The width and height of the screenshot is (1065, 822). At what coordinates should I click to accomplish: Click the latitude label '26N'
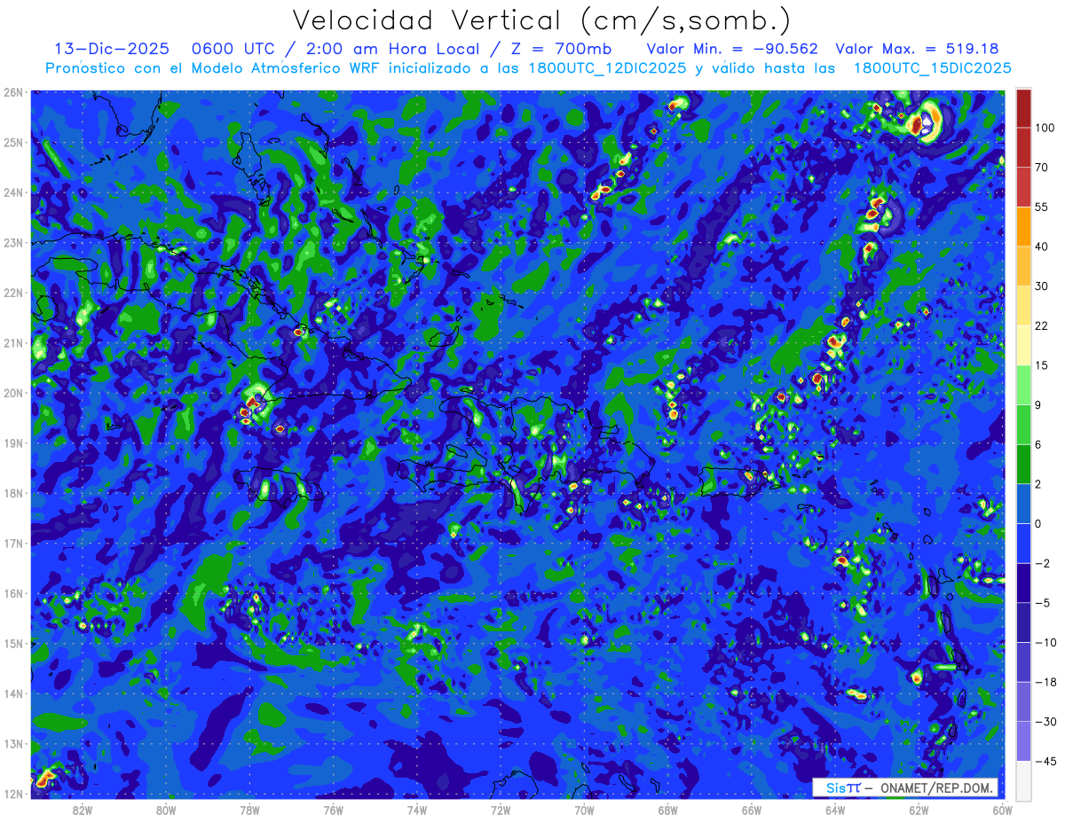[13, 92]
